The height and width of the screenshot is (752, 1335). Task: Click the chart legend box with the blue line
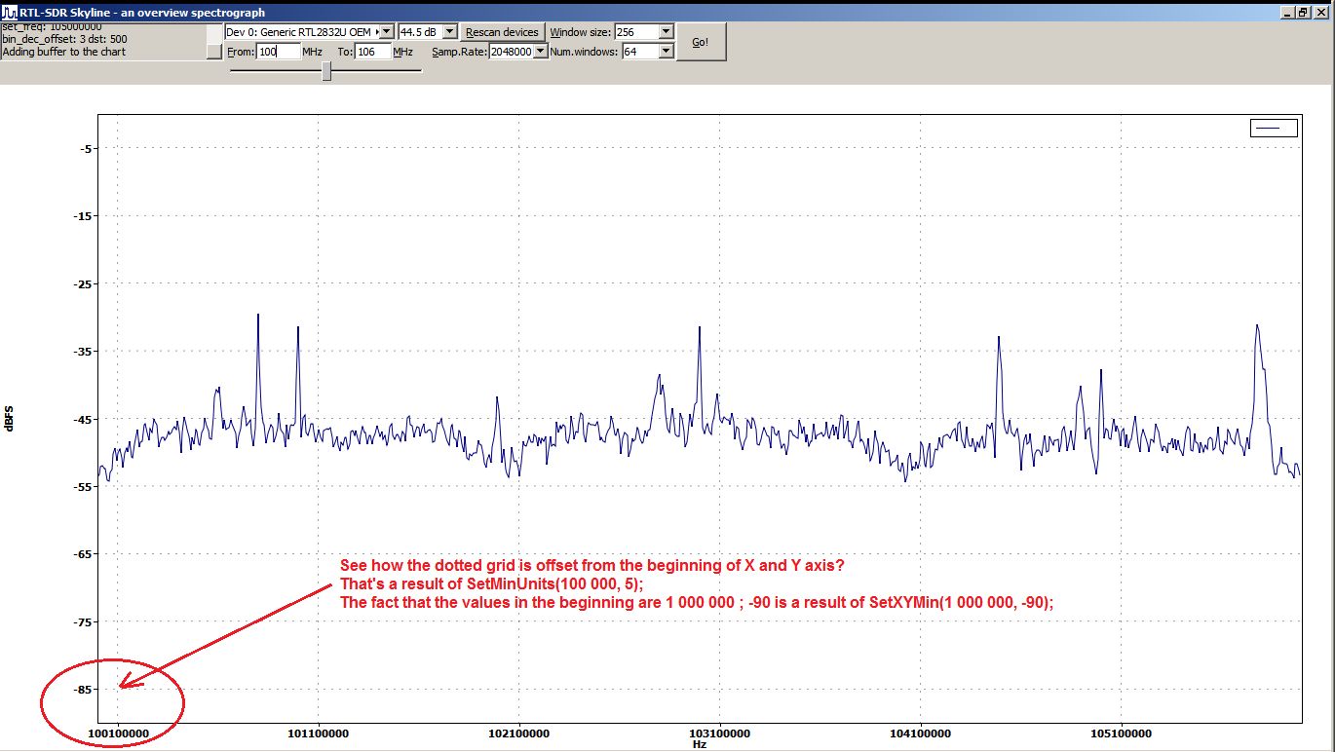pos(1273,128)
